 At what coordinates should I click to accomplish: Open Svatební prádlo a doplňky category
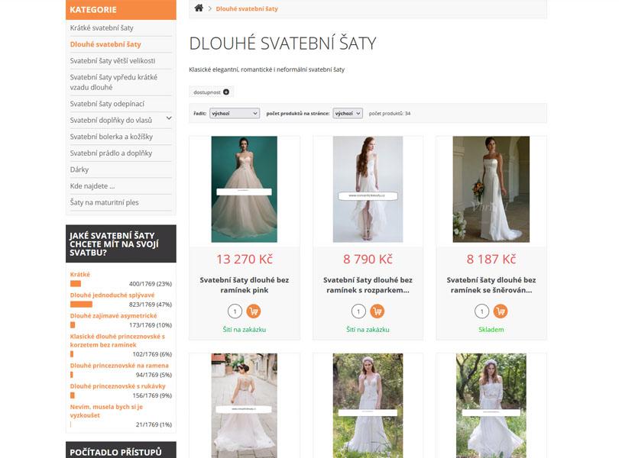pyautogui.click(x=111, y=153)
